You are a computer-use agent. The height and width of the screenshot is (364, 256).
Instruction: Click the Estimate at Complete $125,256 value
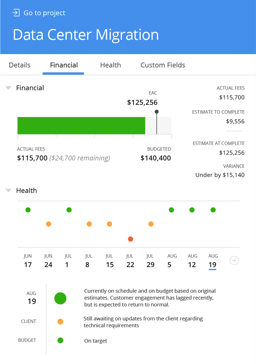tap(232, 153)
